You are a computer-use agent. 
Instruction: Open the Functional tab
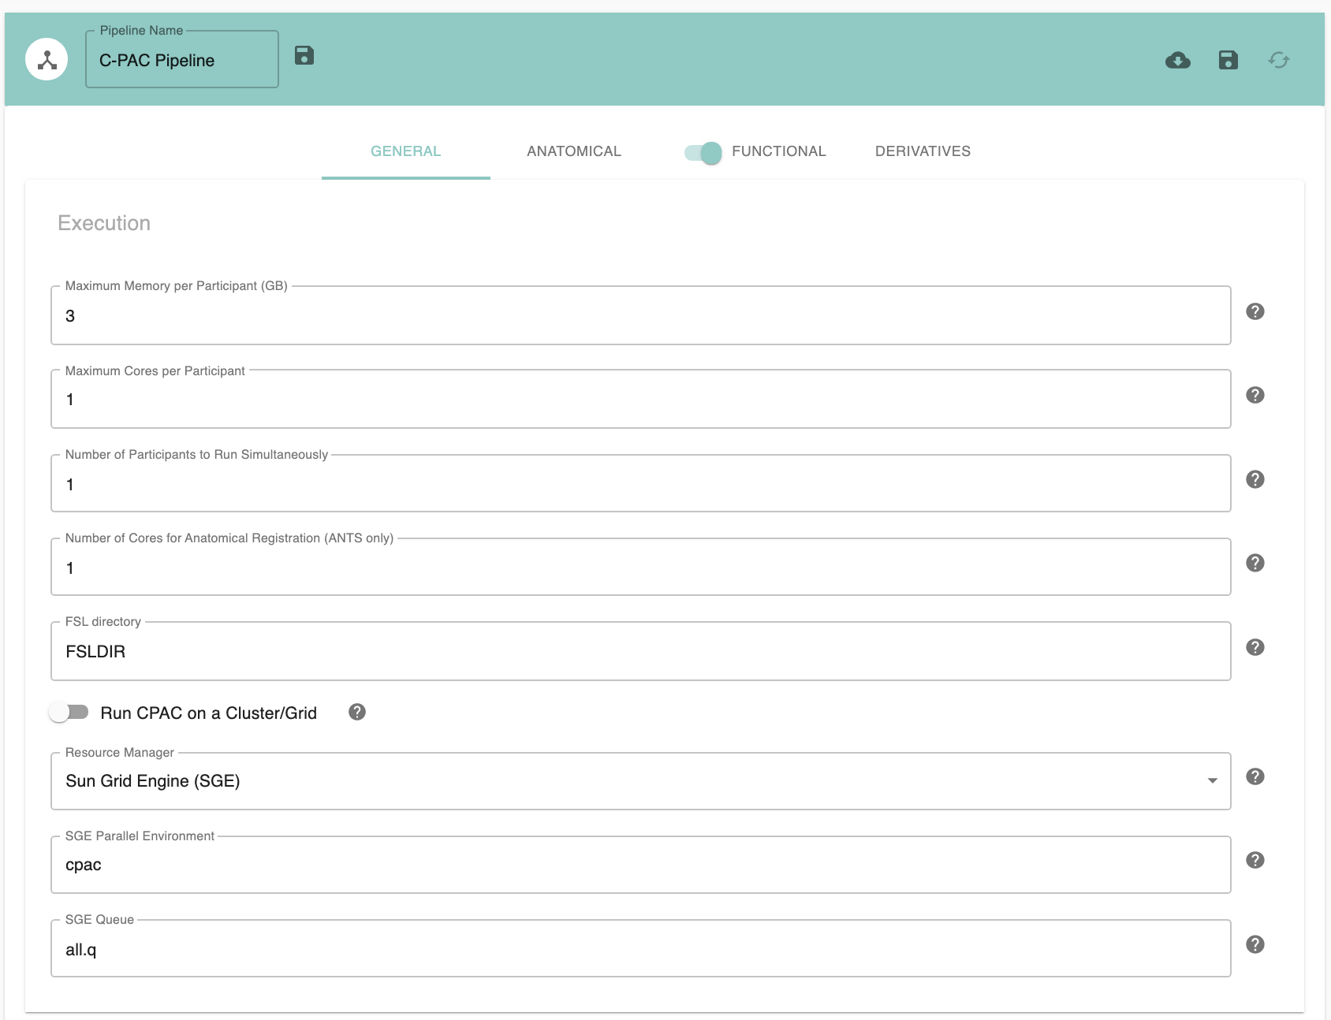coord(778,151)
